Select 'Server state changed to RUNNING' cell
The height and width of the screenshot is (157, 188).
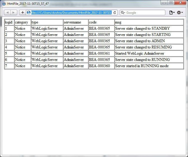coord(149,60)
